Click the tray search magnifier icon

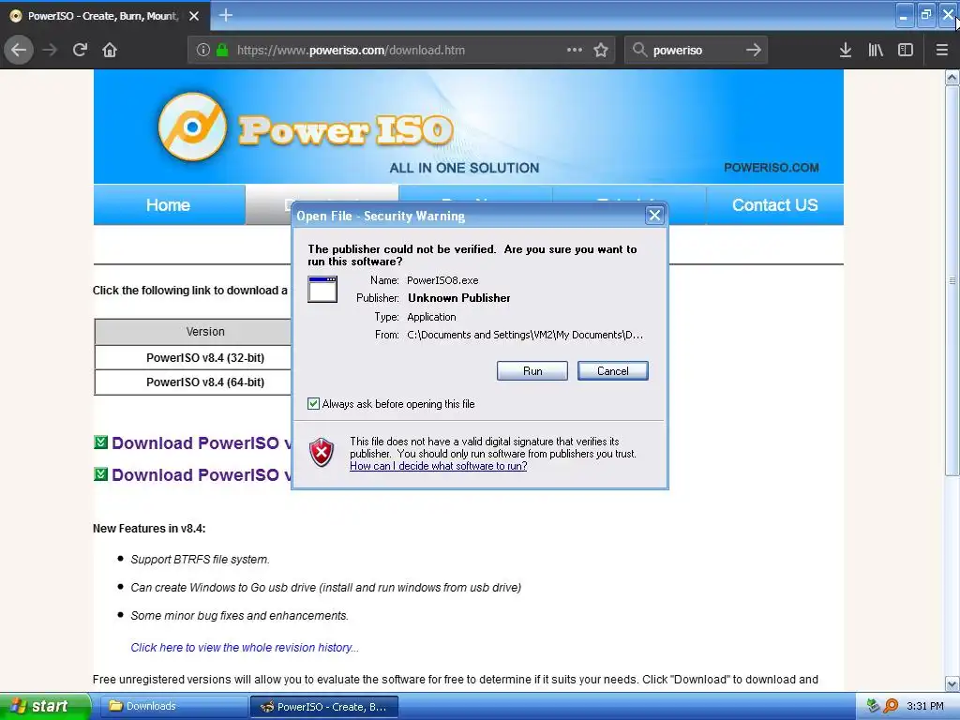[x=891, y=706]
